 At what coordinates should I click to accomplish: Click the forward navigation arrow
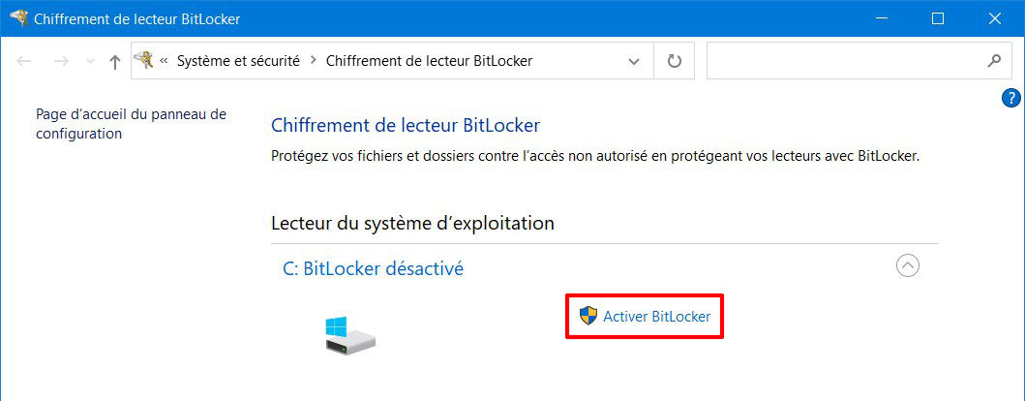click(61, 61)
